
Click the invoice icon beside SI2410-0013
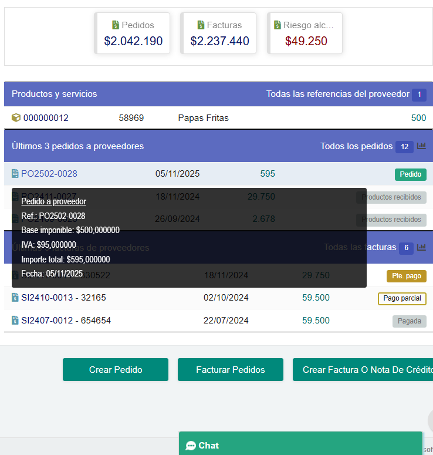(15, 298)
